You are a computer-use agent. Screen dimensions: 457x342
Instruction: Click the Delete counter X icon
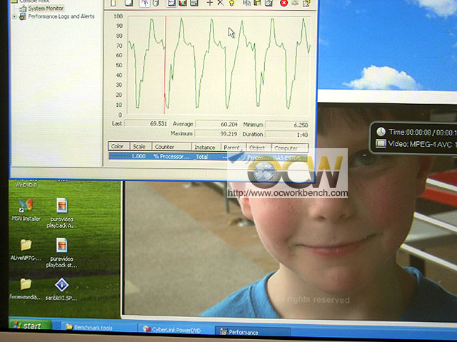pyautogui.click(x=221, y=3)
